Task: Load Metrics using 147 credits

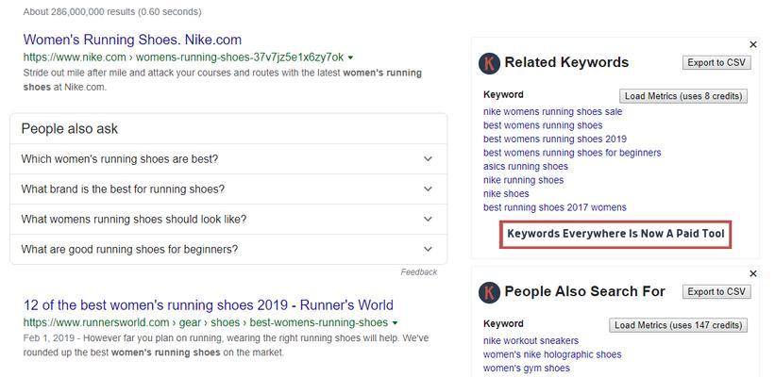Action: pos(677,325)
